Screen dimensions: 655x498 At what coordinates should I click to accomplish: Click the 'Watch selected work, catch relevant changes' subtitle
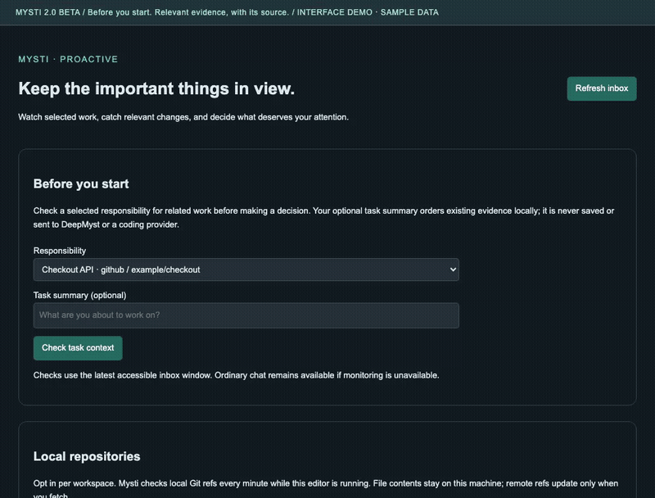tap(183, 117)
